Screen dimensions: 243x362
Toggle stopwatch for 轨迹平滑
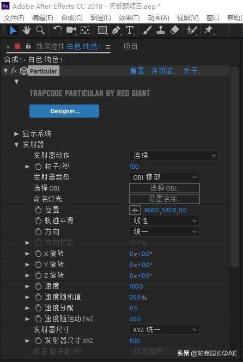click(38, 221)
